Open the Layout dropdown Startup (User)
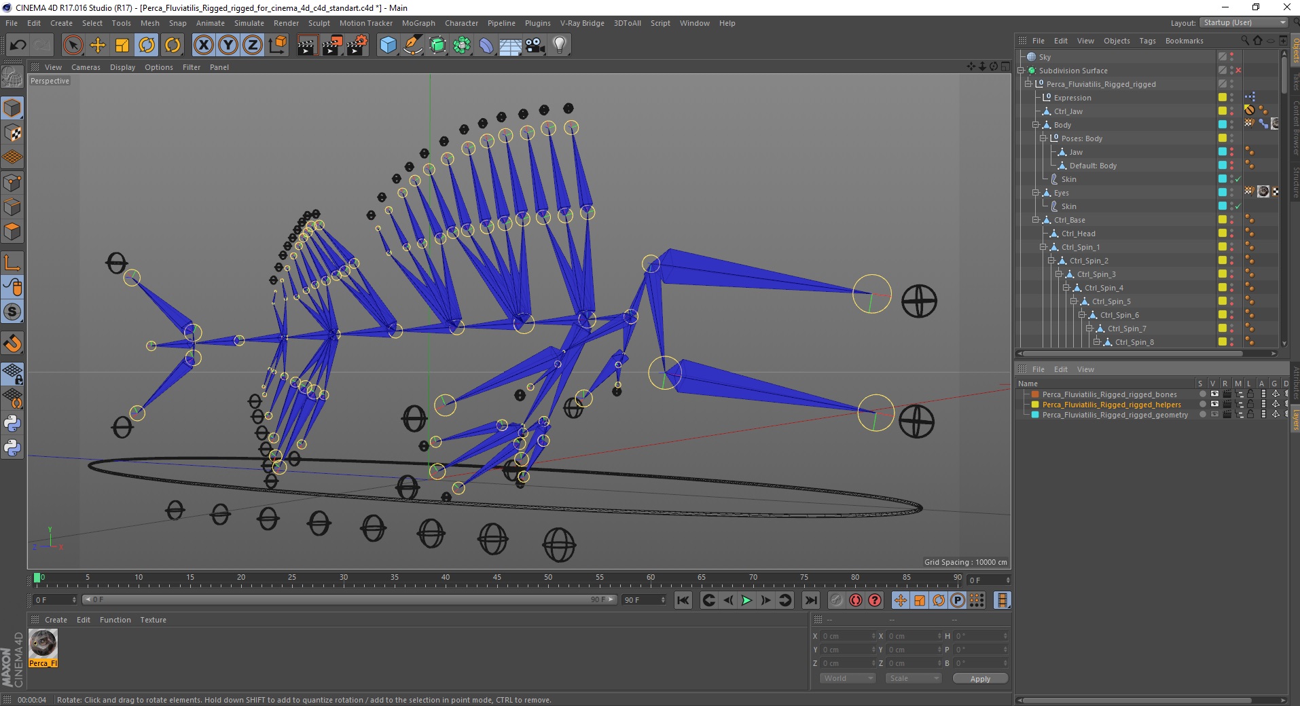Screen dimensions: 1300x706 click(x=1244, y=22)
